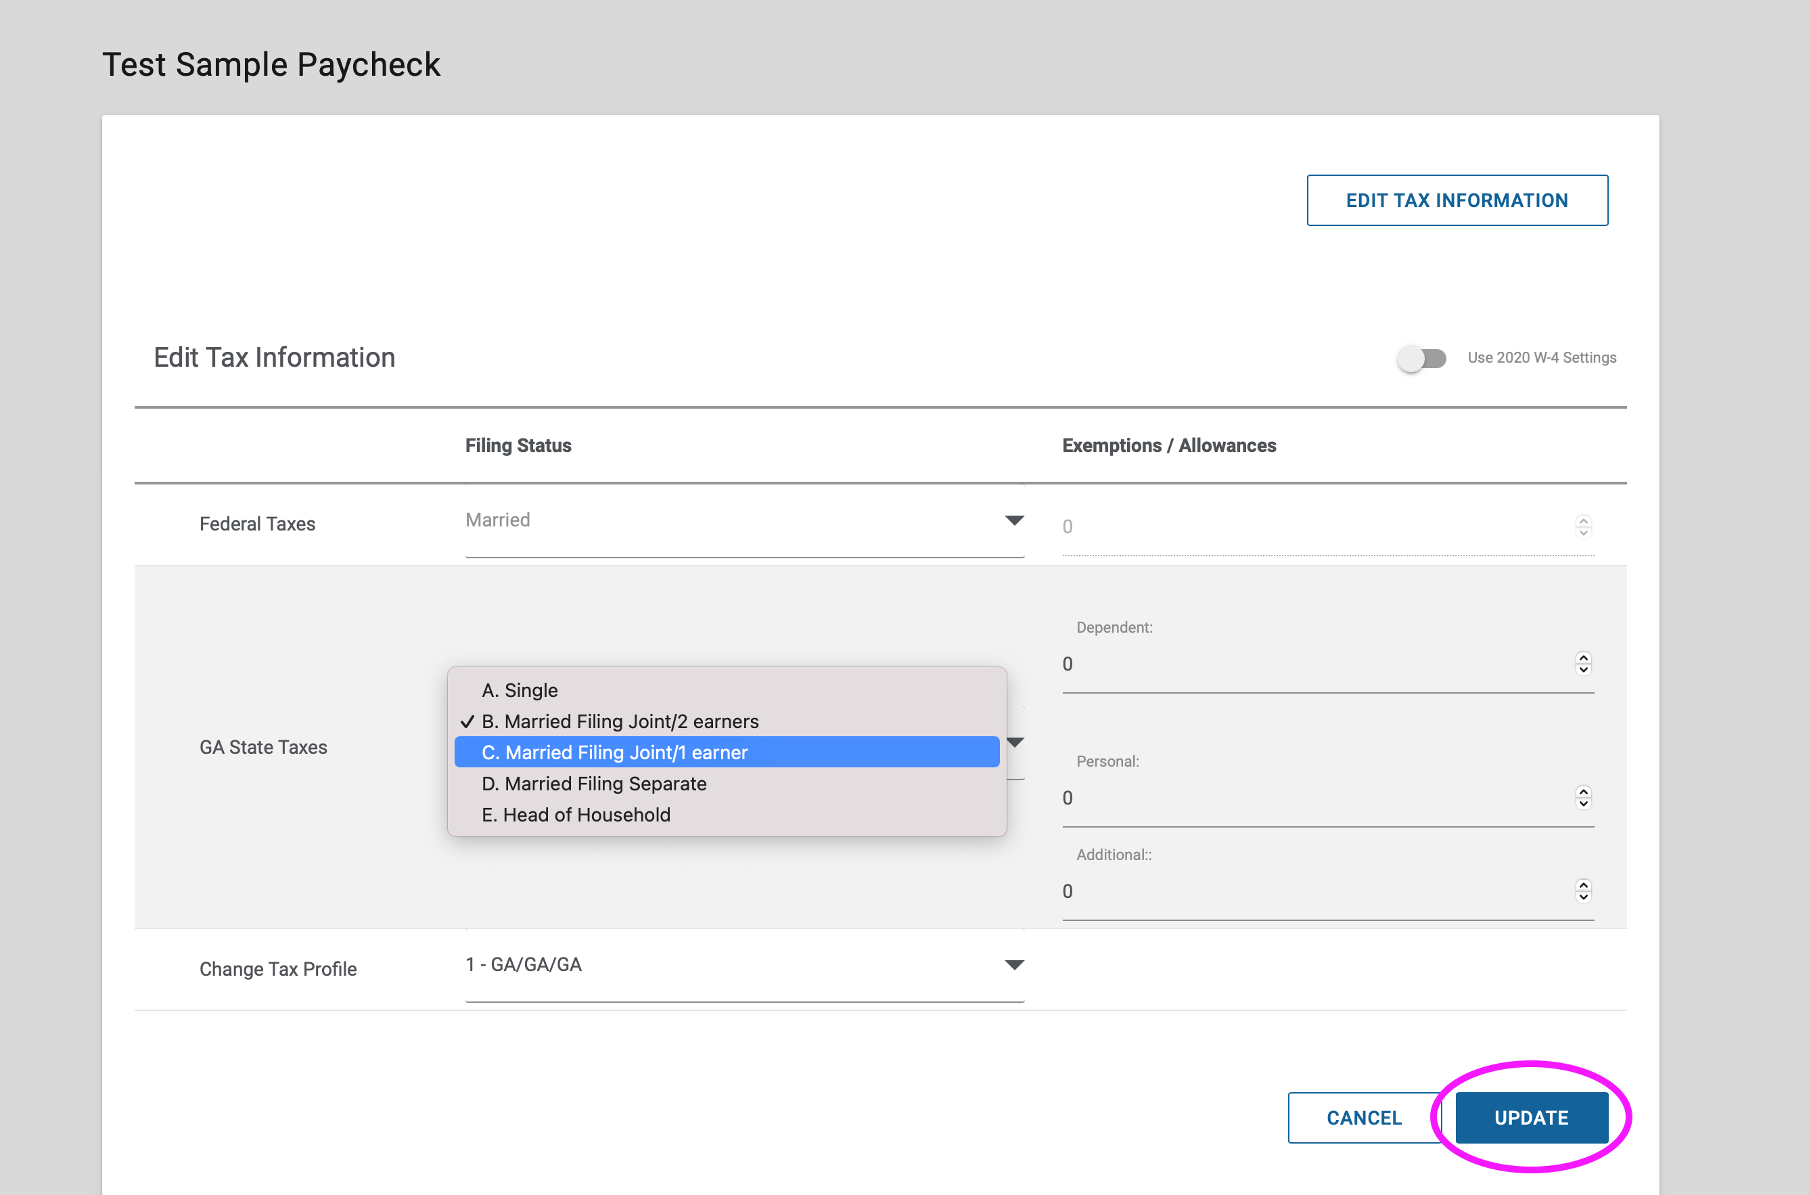Click the Change Tax Profile dropdown arrow

click(1013, 965)
